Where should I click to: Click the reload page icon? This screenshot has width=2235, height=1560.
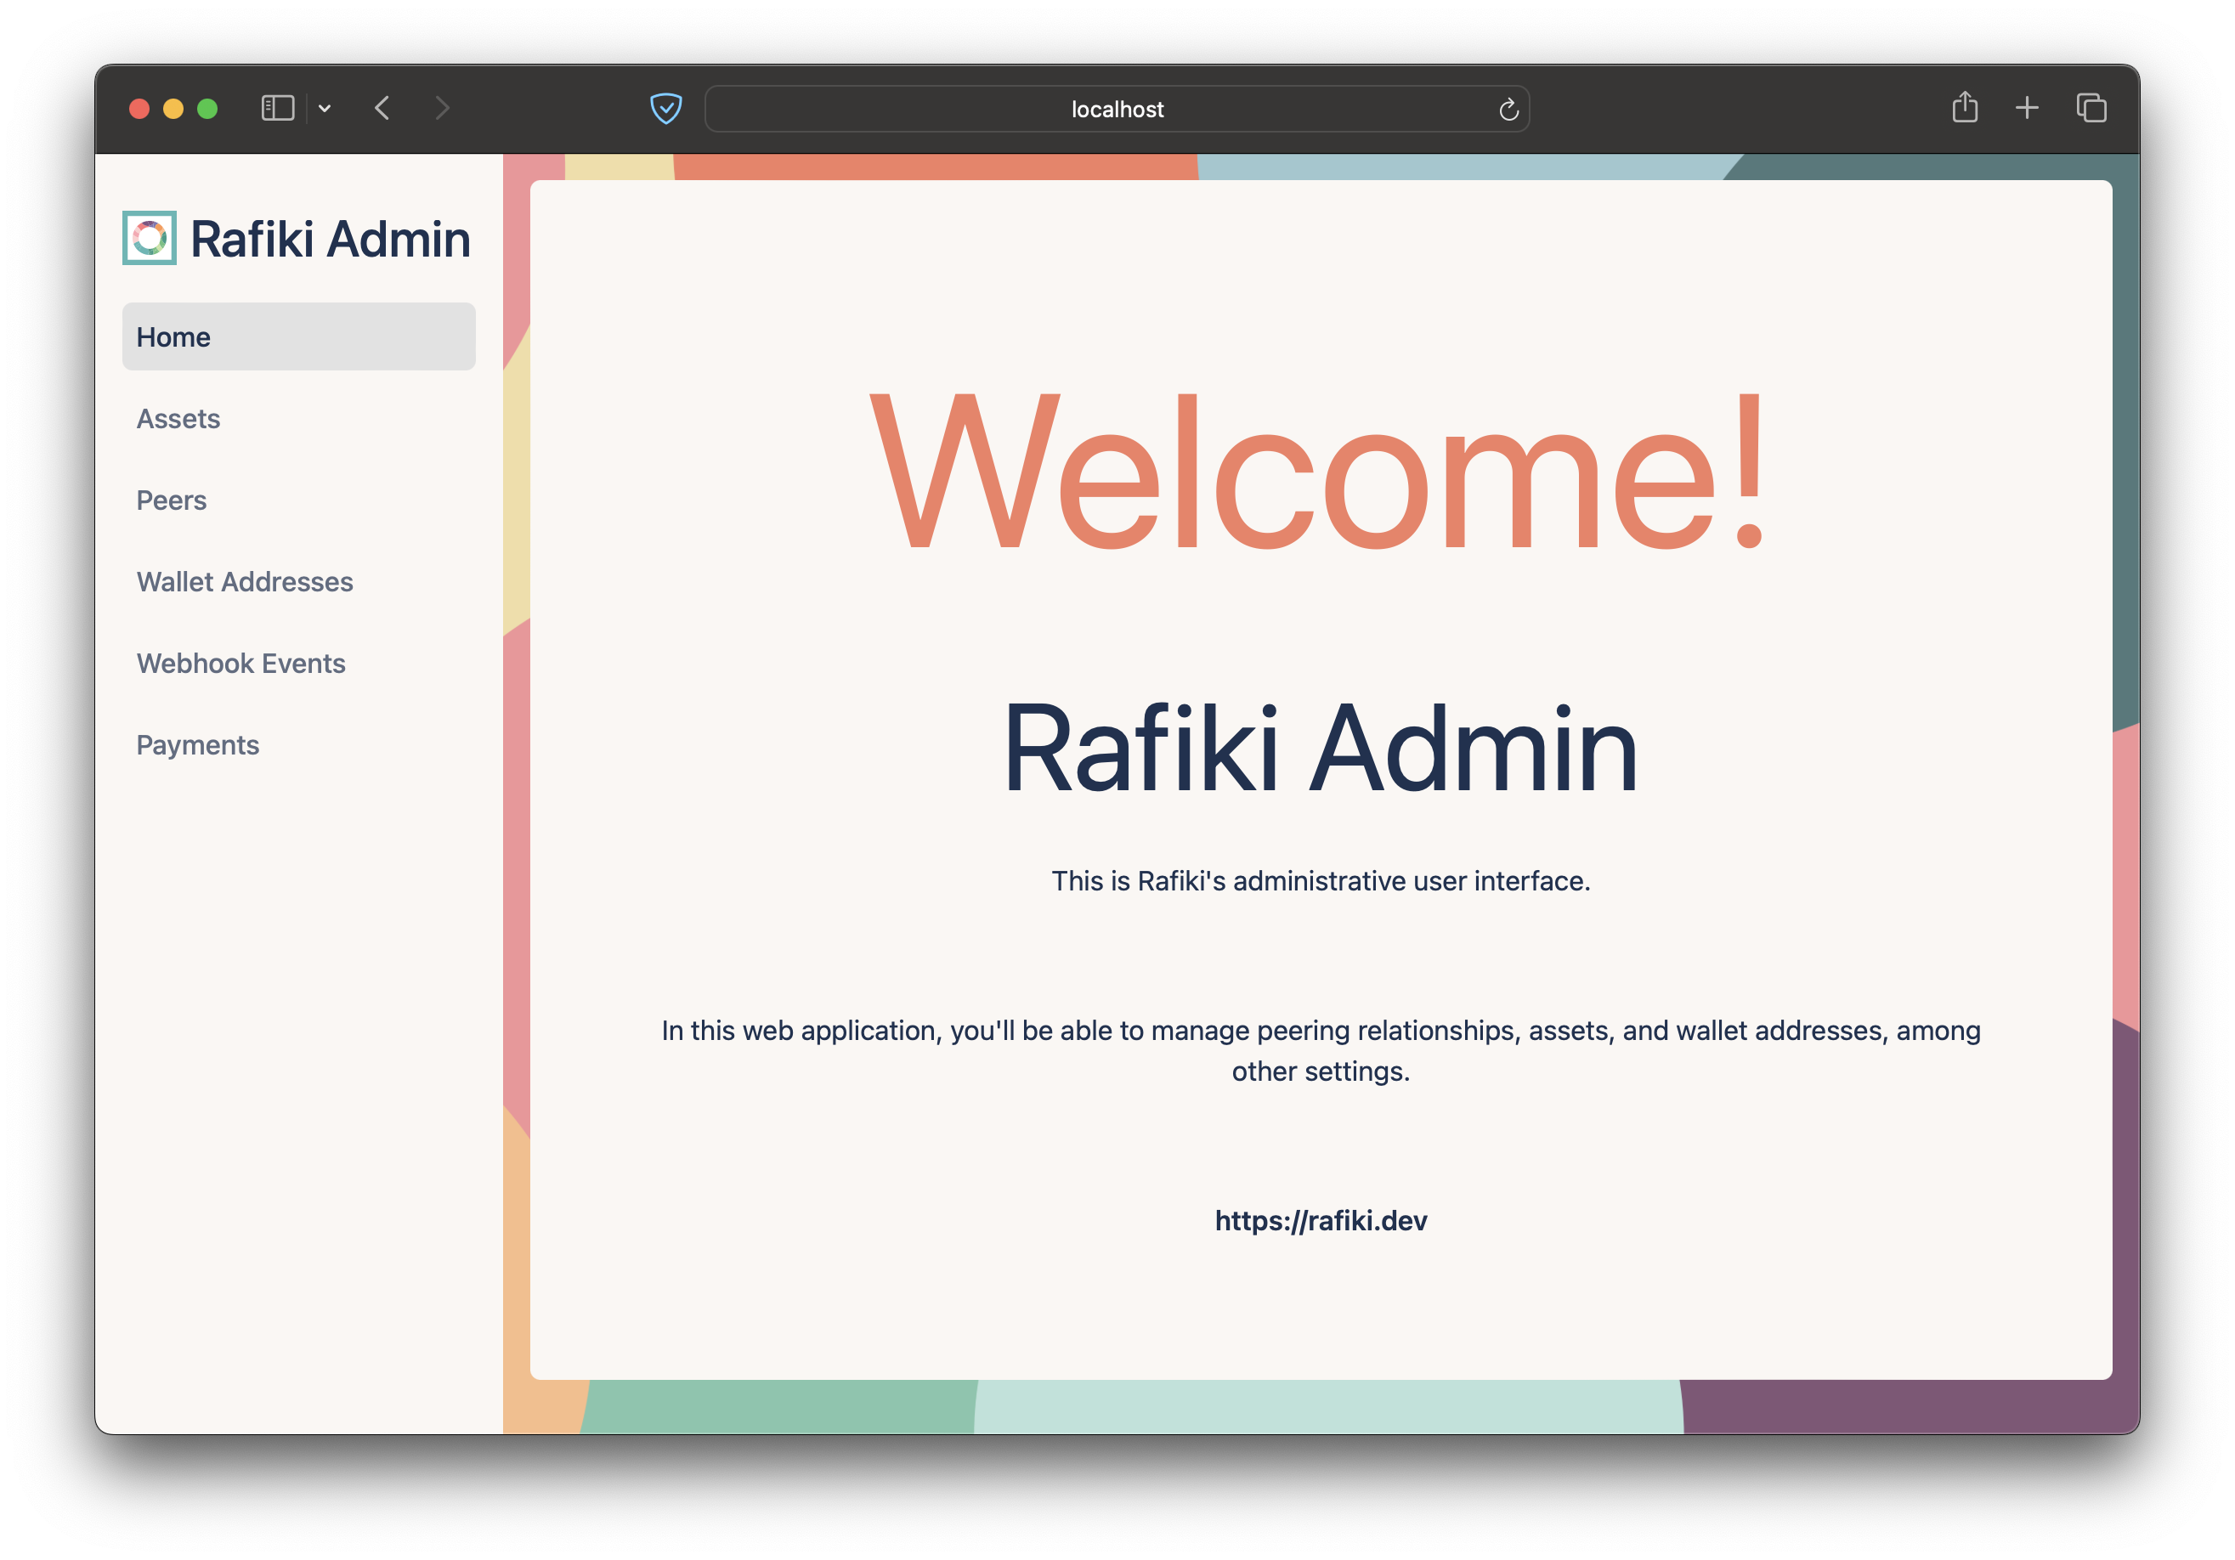pos(1508,108)
